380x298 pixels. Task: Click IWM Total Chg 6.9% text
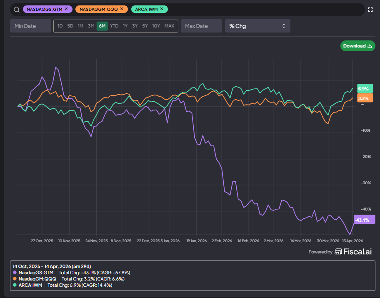point(80,285)
